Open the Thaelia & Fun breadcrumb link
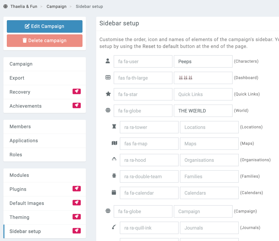279x241 pixels. tap(23, 6)
